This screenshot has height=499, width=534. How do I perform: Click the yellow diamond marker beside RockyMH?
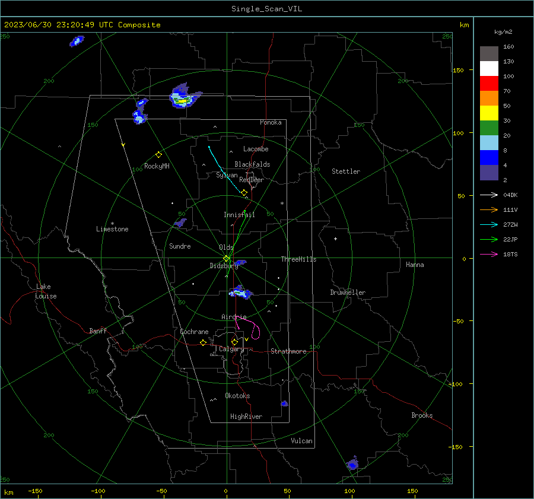tap(158, 155)
